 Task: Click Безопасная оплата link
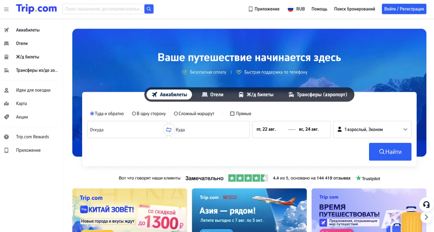pyautogui.click(x=208, y=72)
